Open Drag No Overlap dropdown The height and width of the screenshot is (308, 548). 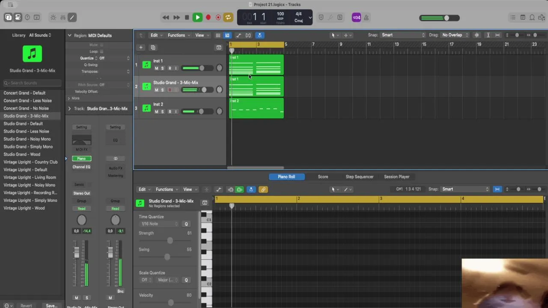[x=455, y=35]
